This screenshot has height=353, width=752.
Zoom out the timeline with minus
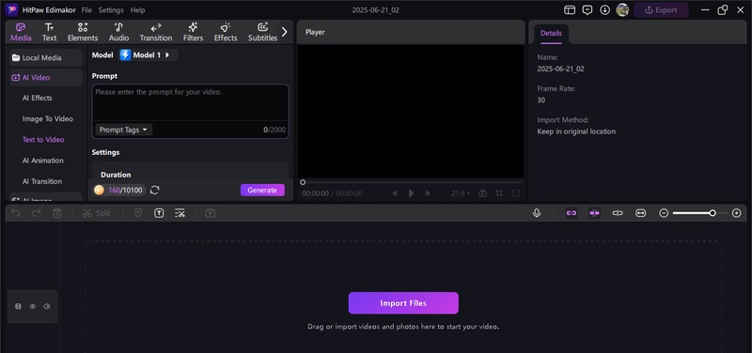664,213
